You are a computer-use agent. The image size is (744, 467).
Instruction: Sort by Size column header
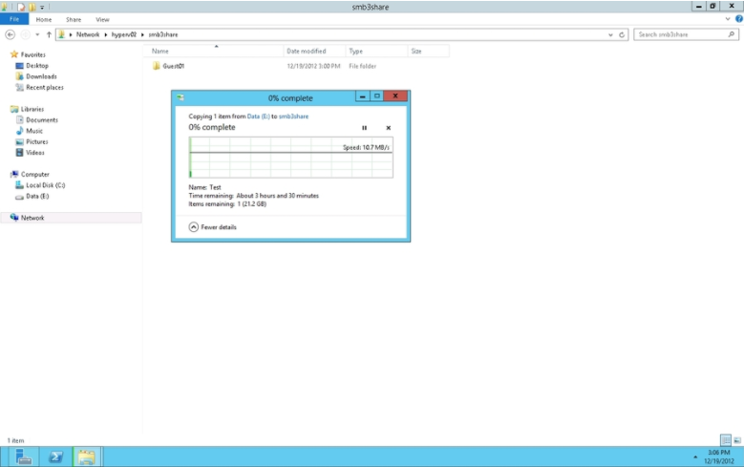click(428, 52)
